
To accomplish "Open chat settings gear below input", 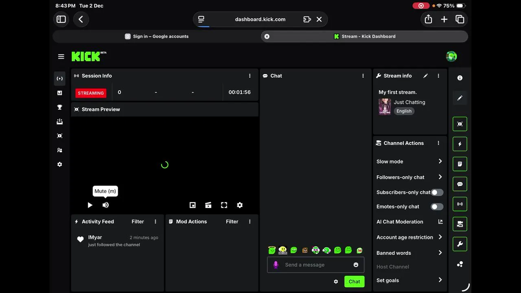I will click(336, 282).
